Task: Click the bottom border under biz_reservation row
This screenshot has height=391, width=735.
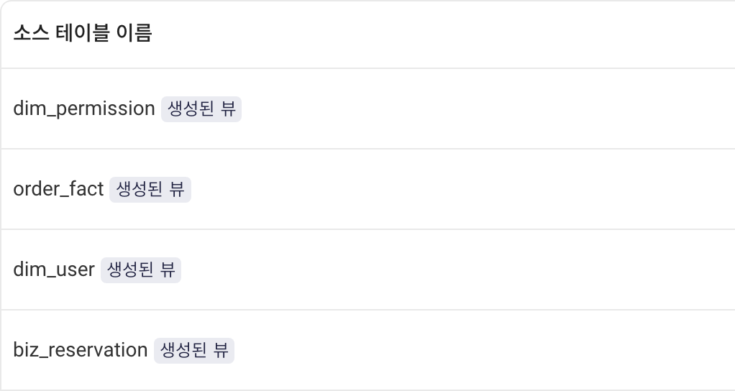Action: 367,390
